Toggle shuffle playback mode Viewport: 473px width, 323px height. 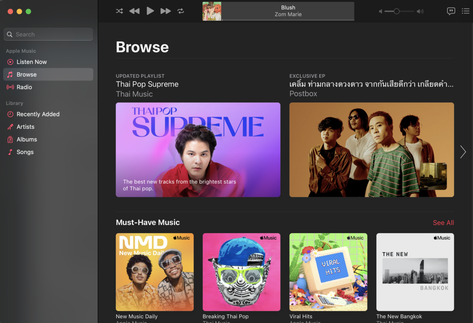[x=119, y=11]
